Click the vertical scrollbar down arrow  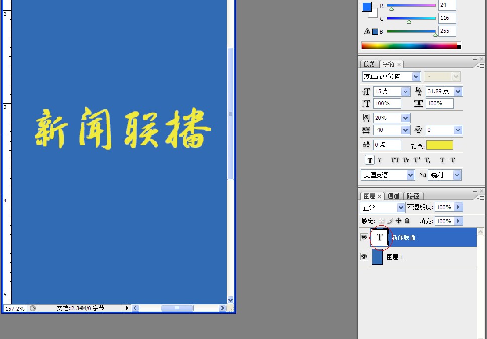point(230,300)
